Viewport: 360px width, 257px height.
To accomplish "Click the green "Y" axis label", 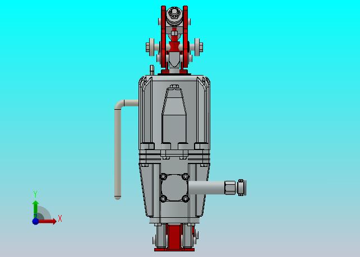I will pyautogui.click(x=35, y=194).
